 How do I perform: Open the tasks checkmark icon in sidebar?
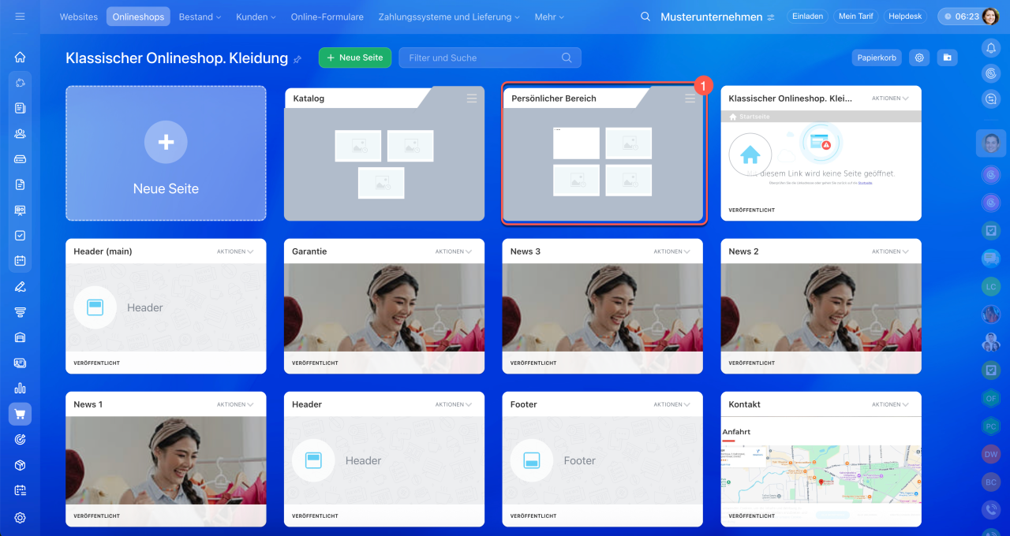click(20, 235)
